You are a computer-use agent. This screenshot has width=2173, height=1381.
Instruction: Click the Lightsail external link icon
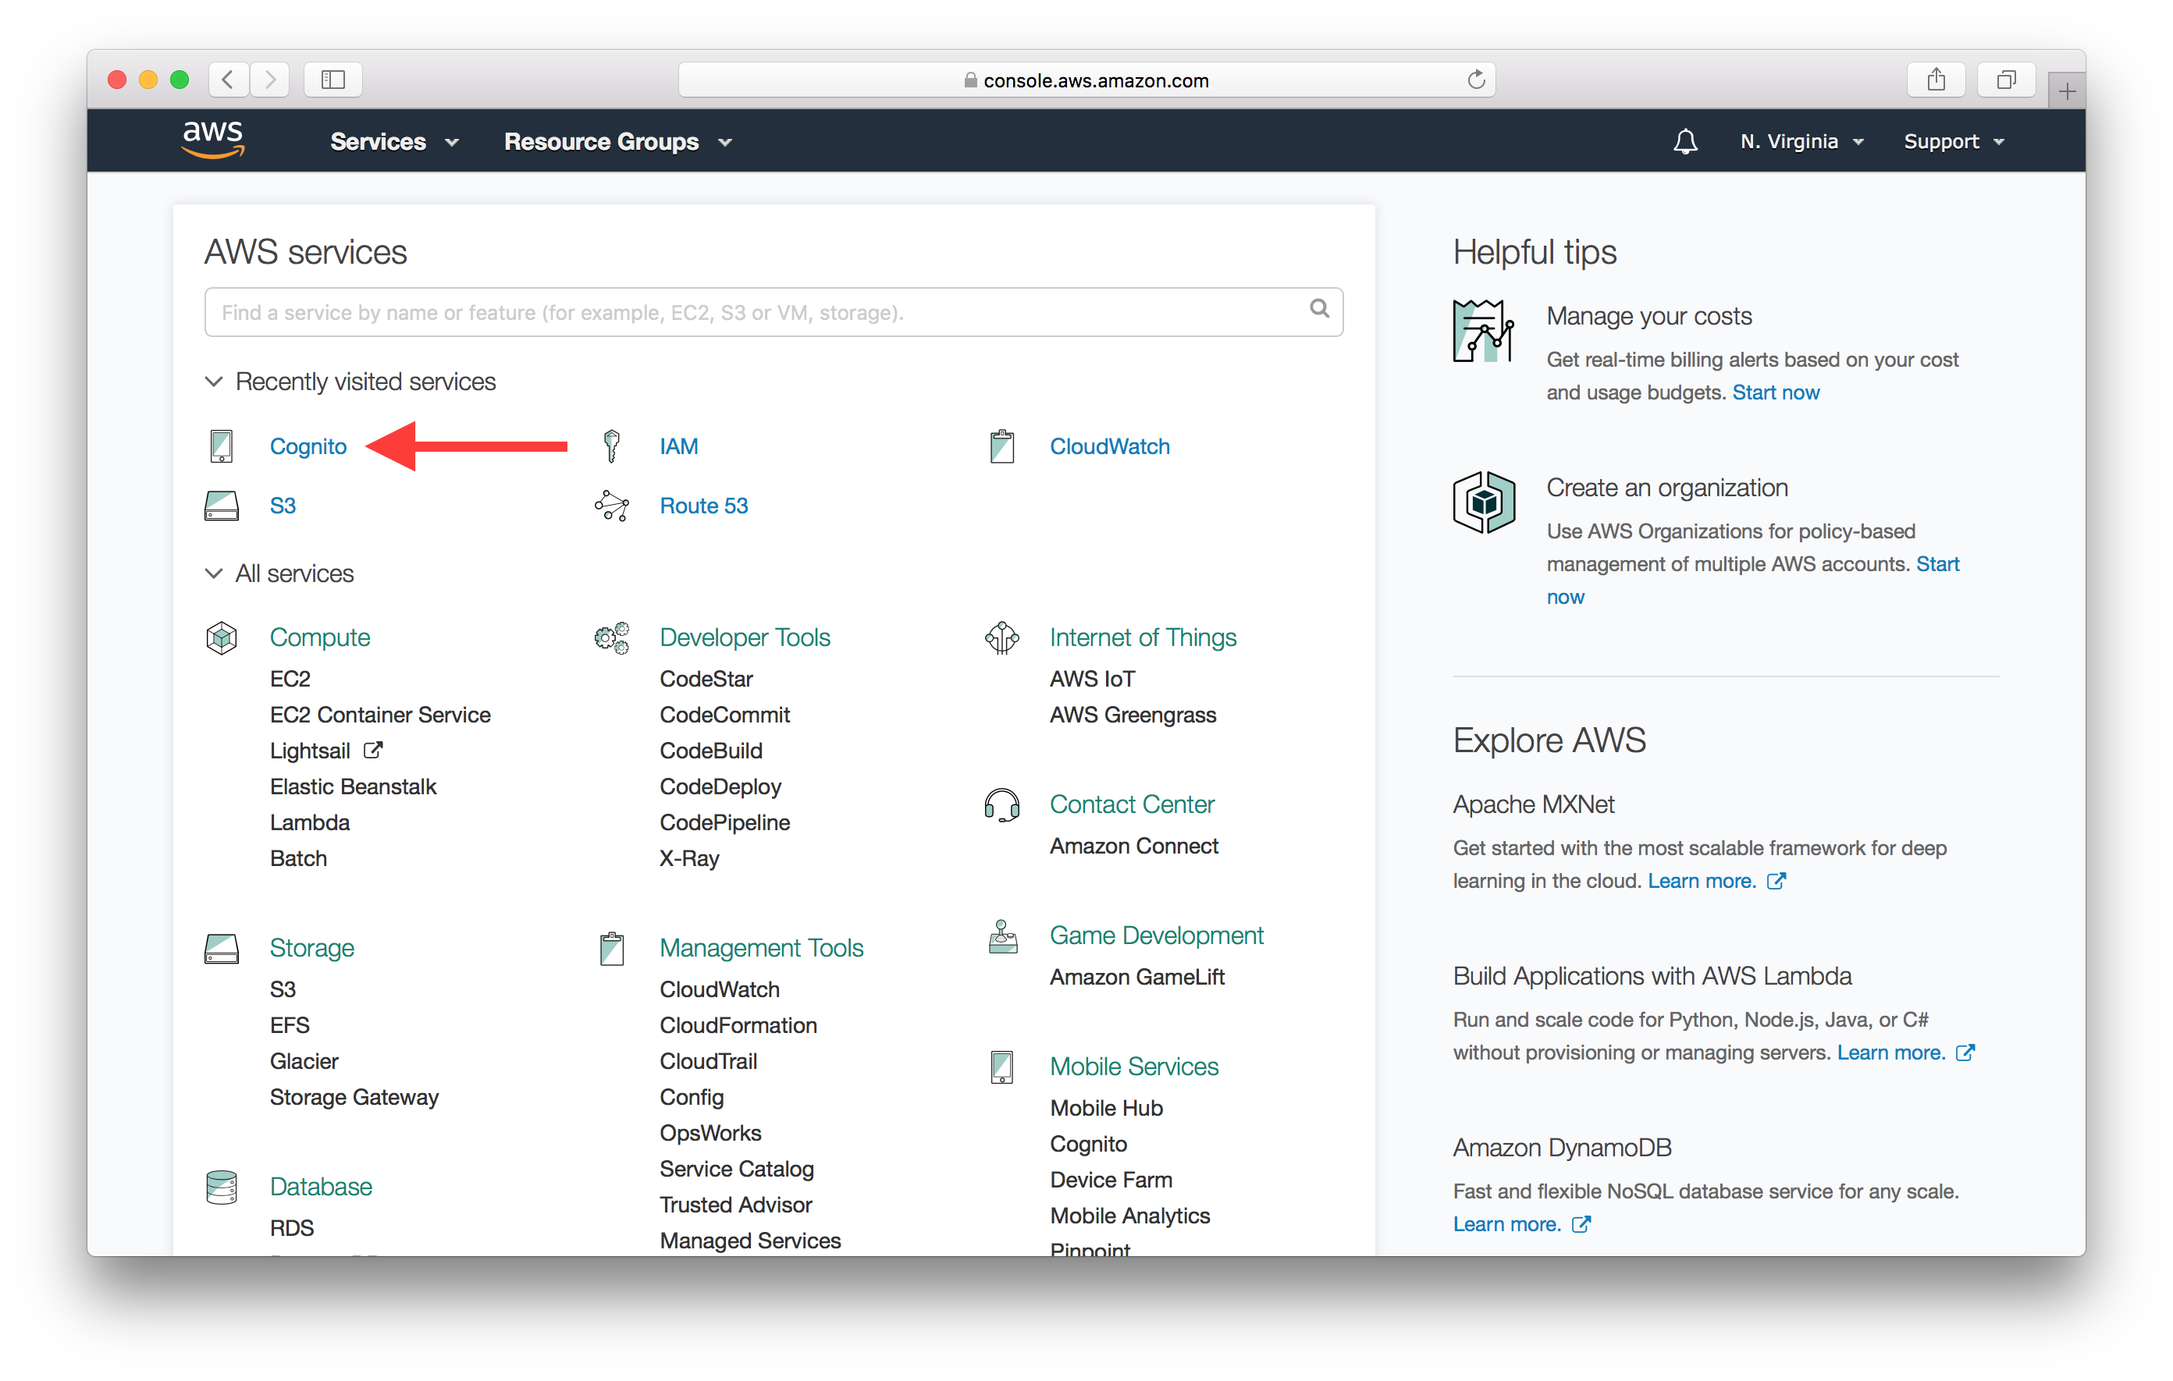pyautogui.click(x=372, y=750)
